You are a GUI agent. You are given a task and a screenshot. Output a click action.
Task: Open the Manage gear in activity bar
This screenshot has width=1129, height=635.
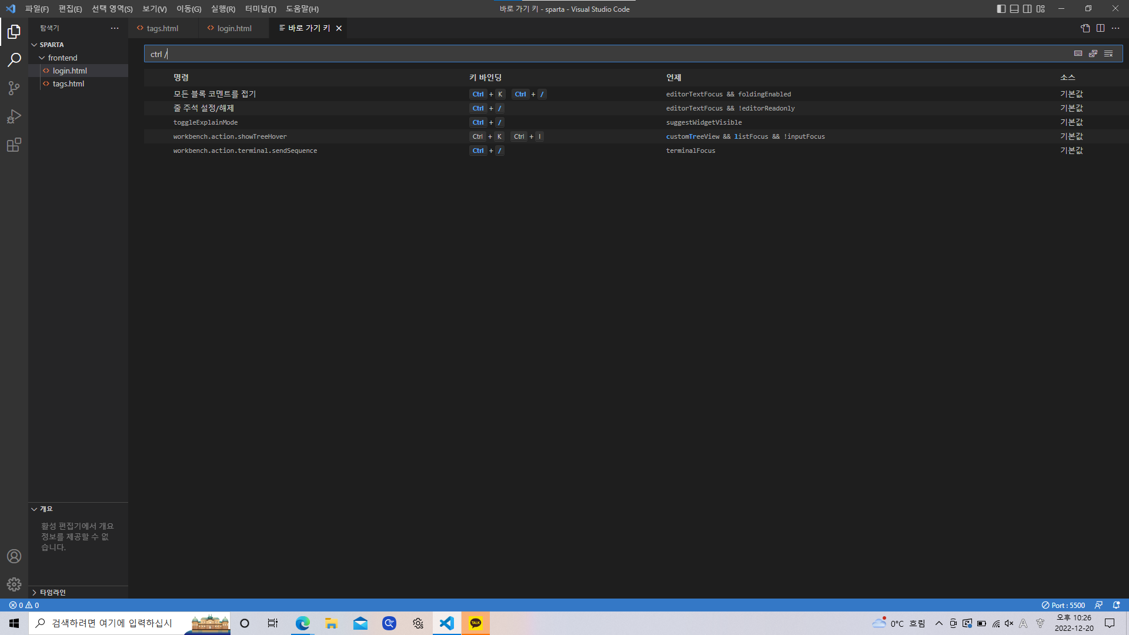[x=14, y=584]
